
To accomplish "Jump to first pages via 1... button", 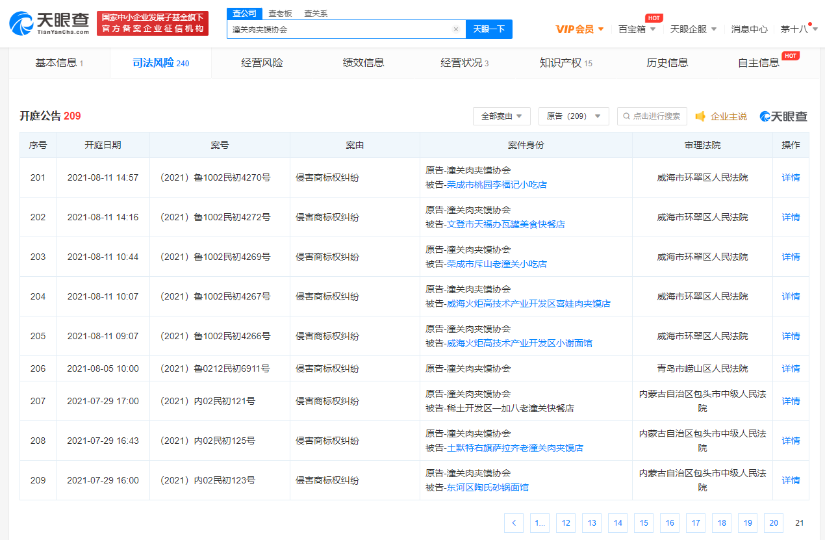I will (540, 523).
